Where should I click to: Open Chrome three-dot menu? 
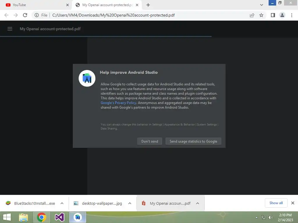pyautogui.click(x=292, y=15)
